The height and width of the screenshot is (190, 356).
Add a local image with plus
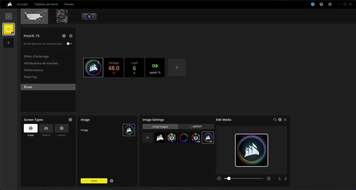tap(147, 138)
